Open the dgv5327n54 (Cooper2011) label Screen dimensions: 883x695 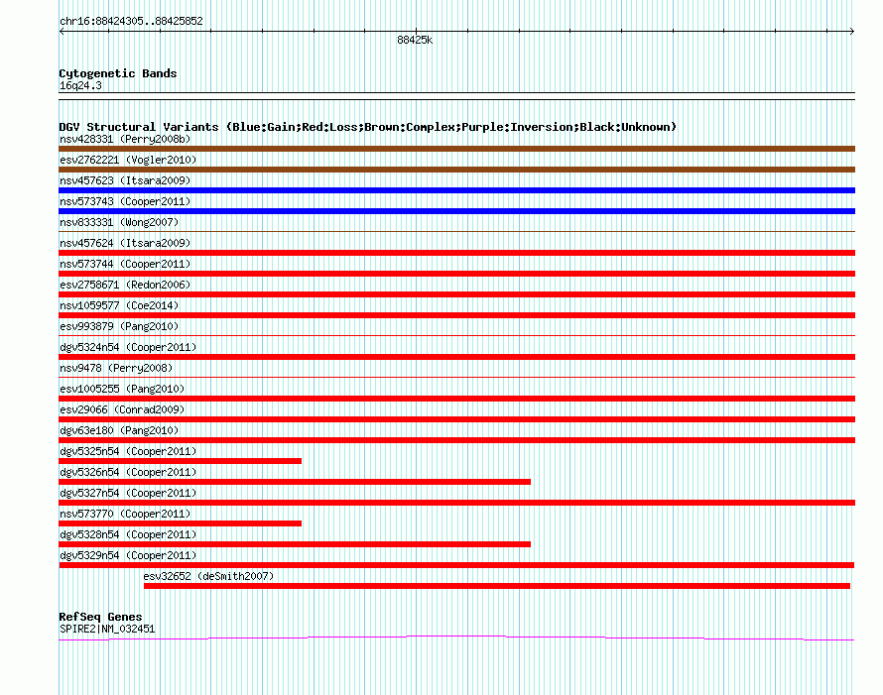click(x=128, y=493)
